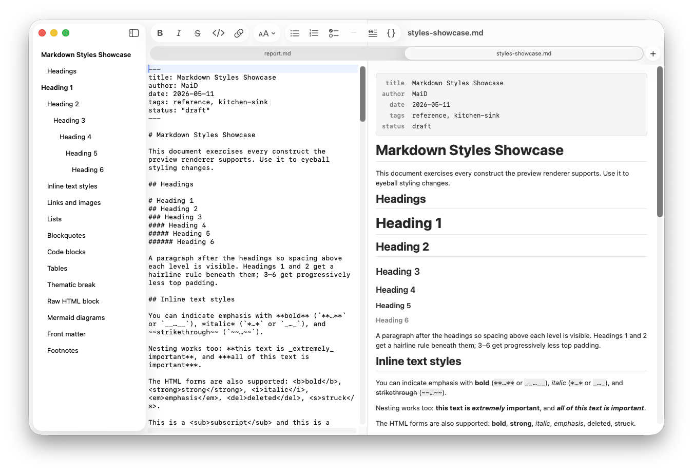Click struck-through word 'strikethrough' in preview
Image resolution: width=693 pixels, height=473 pixels.
tap(396, 393)
